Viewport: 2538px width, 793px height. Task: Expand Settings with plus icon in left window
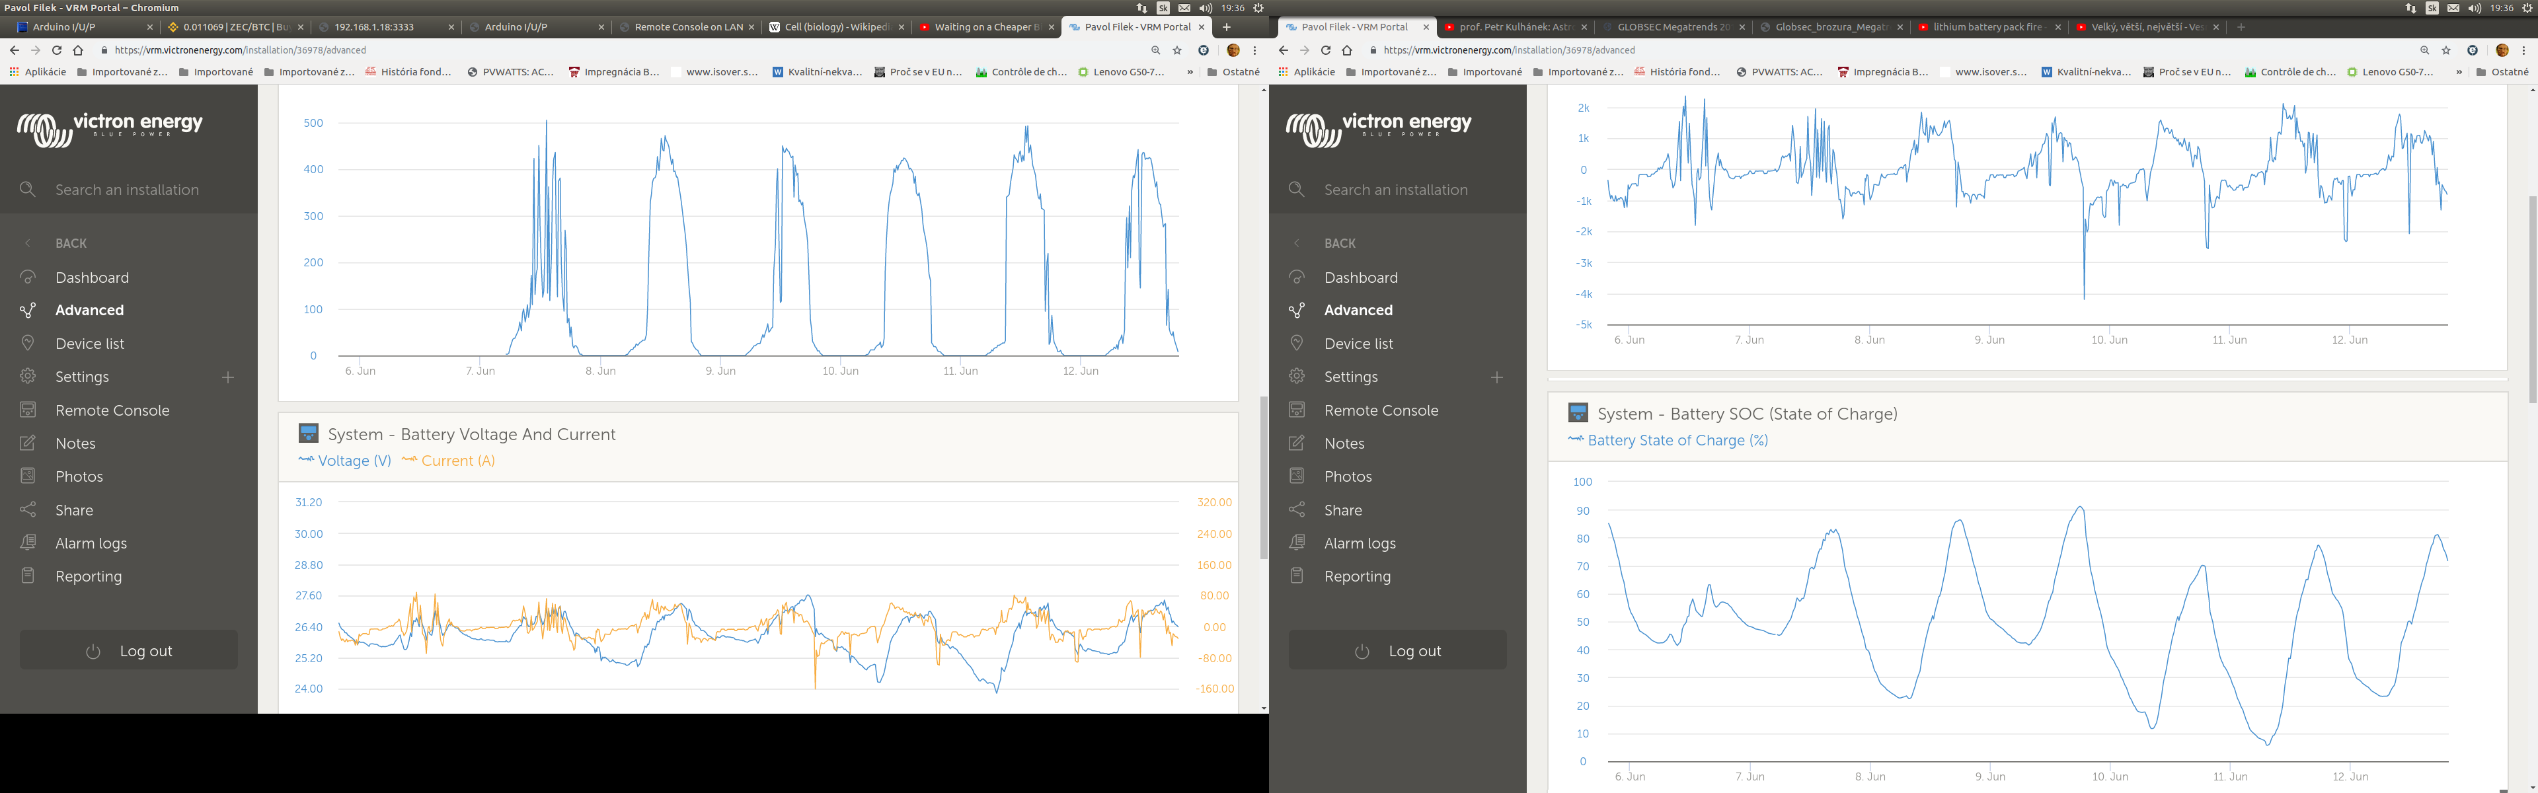click(227, 377)
